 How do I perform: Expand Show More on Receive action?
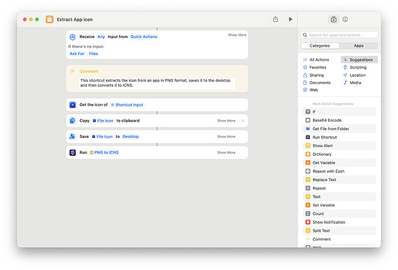point(237,35)
